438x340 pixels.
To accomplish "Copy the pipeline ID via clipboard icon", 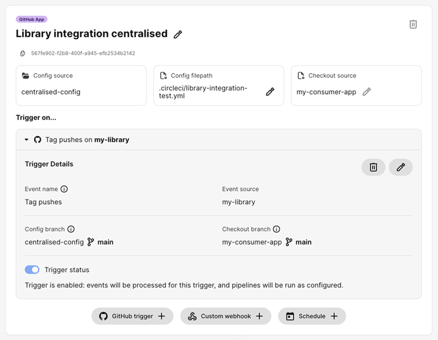I will (22, 53).
